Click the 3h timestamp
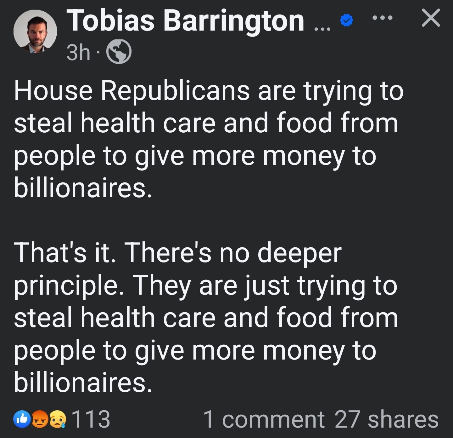Screen dimensions: 453x438 [x=79, y=52]
